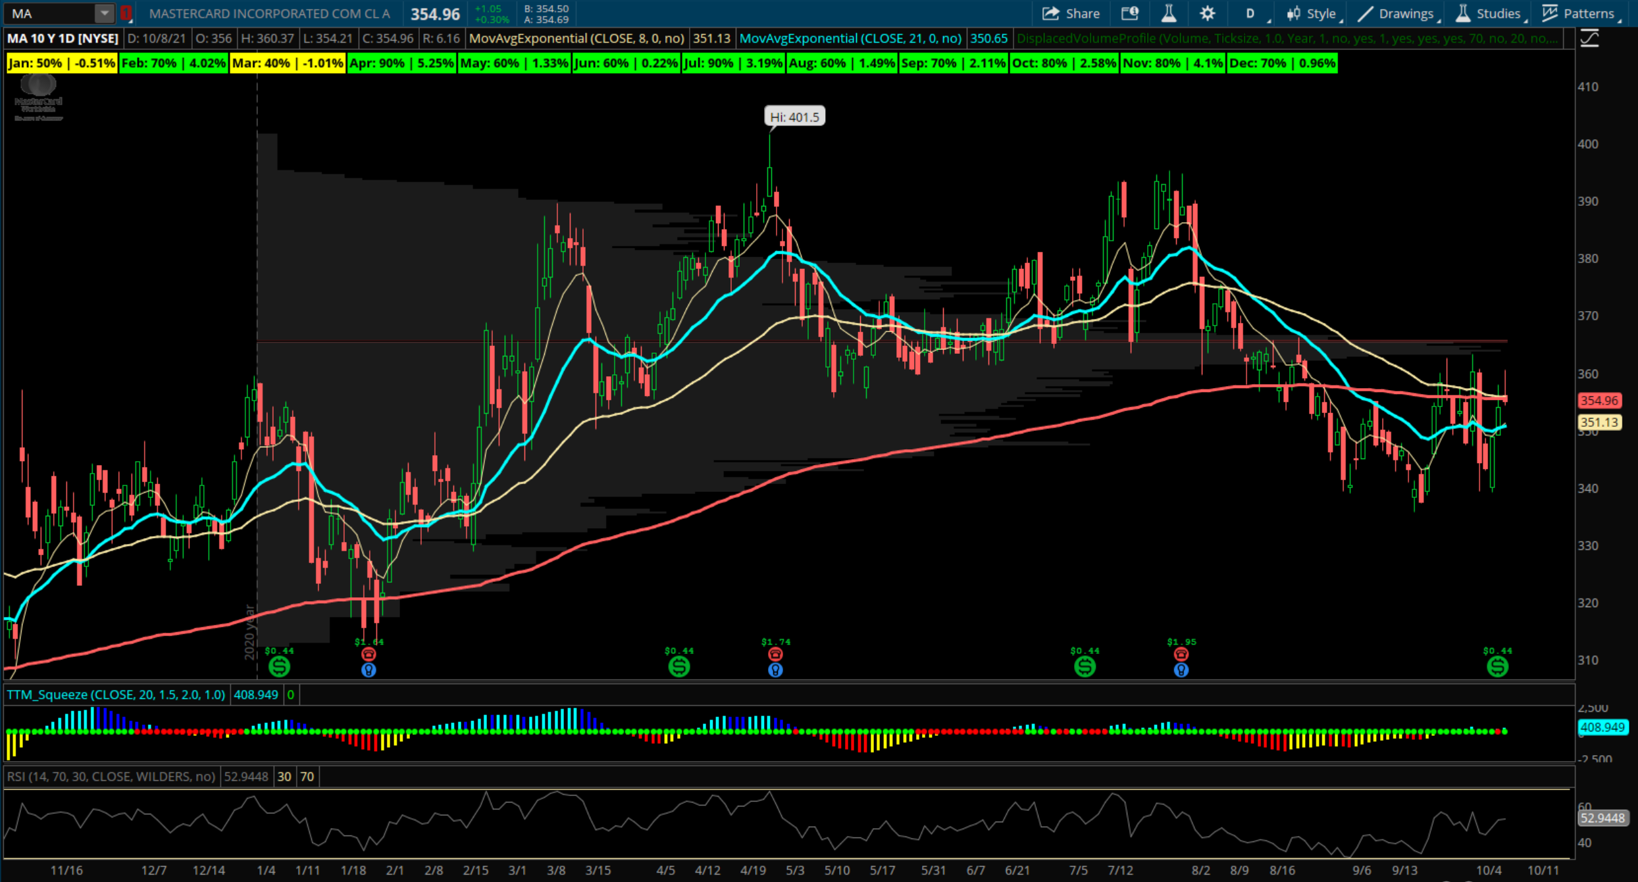Click the TTM_Squeeze study label
The width and height of the screenshot is (1638, 882).
[x=116, y=695]
